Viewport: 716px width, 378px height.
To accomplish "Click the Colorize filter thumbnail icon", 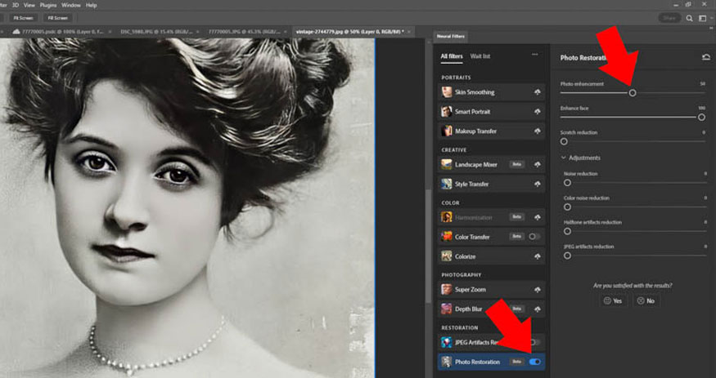I will point(447,256).
